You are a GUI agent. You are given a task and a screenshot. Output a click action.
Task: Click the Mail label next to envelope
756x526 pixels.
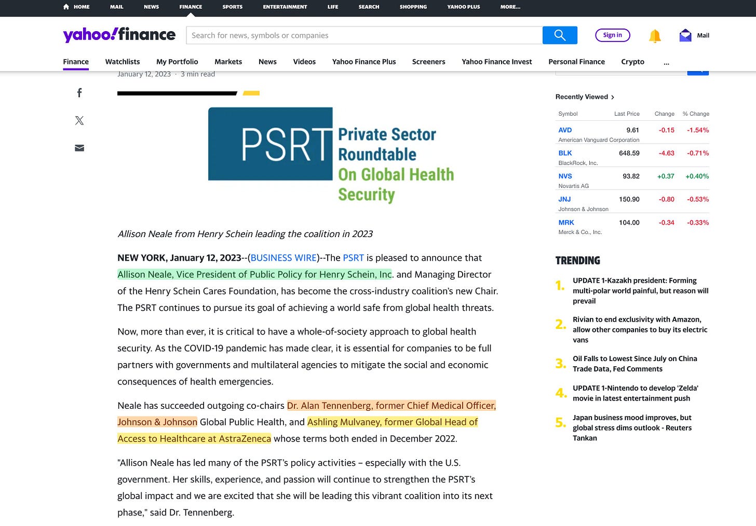point(703,35)
